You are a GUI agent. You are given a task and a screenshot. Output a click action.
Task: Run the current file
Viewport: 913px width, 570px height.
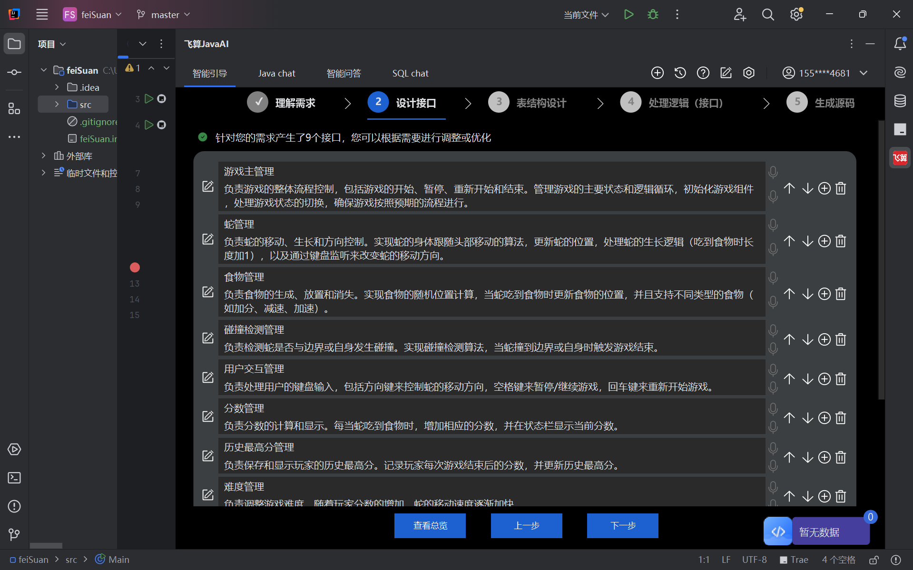pyautogui.click(x=628, y=15)
